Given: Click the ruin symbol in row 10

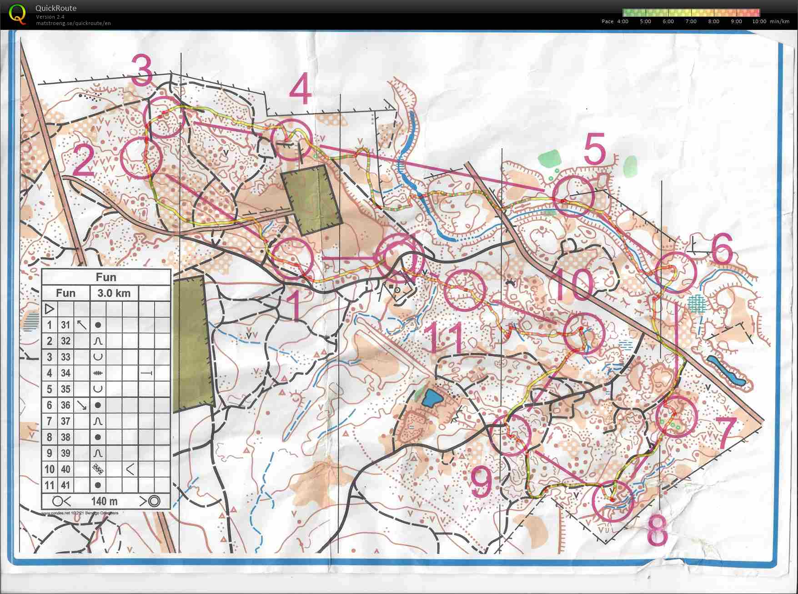Looking at the screenshot, I should point(98,469).
